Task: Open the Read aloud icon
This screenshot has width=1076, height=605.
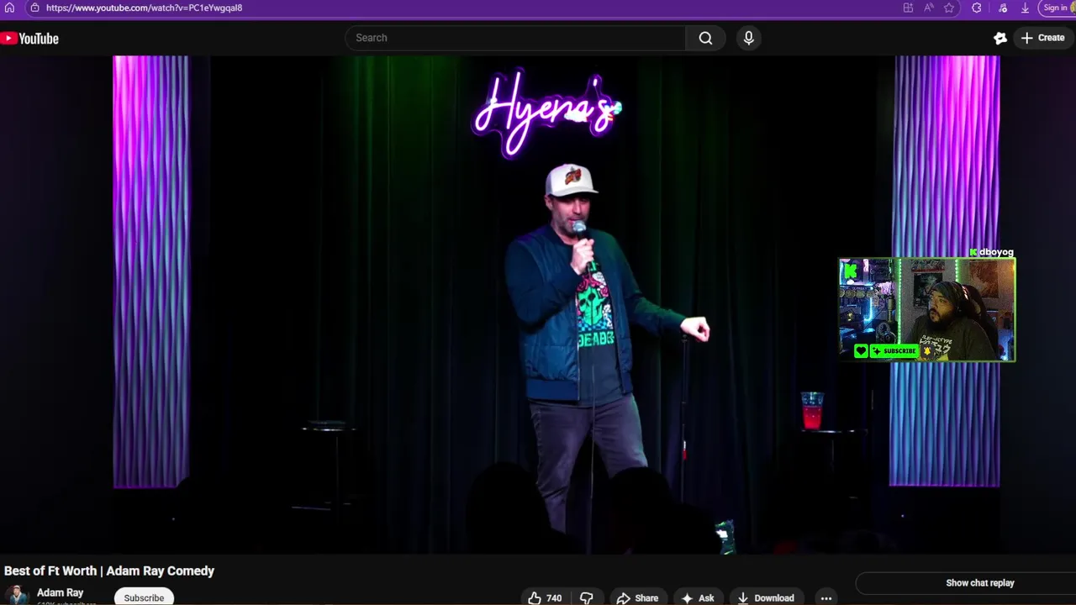Action: pos(928,8)
